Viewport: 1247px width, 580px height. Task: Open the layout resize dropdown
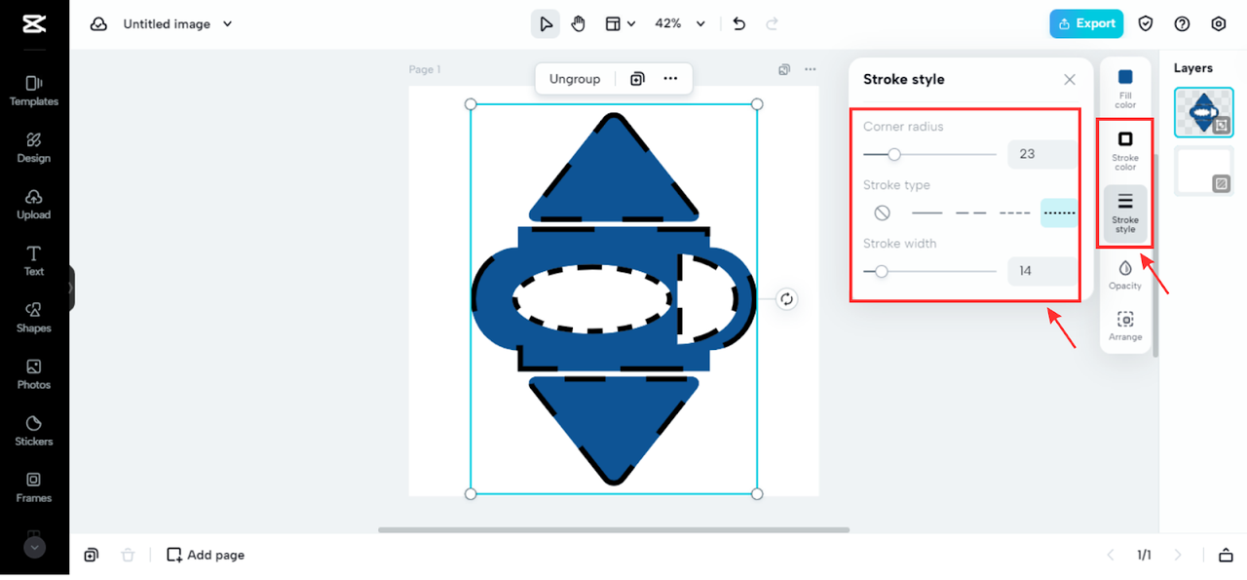pyautogui.click(x=620, y=24)
